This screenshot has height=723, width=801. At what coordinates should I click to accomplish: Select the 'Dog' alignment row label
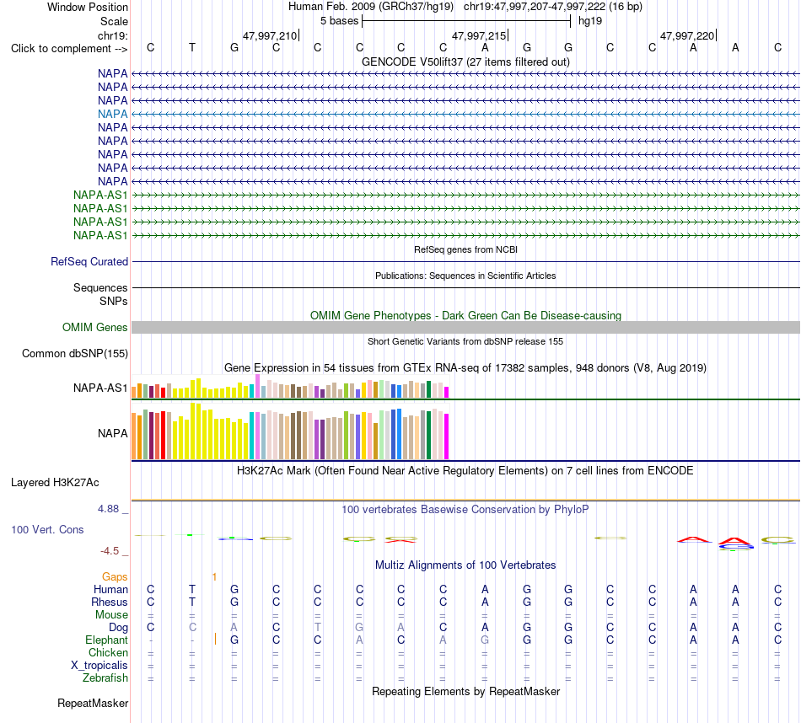tap(118, 628)
